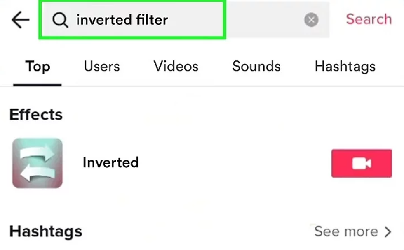Select the Videos tab

[176, 67]
